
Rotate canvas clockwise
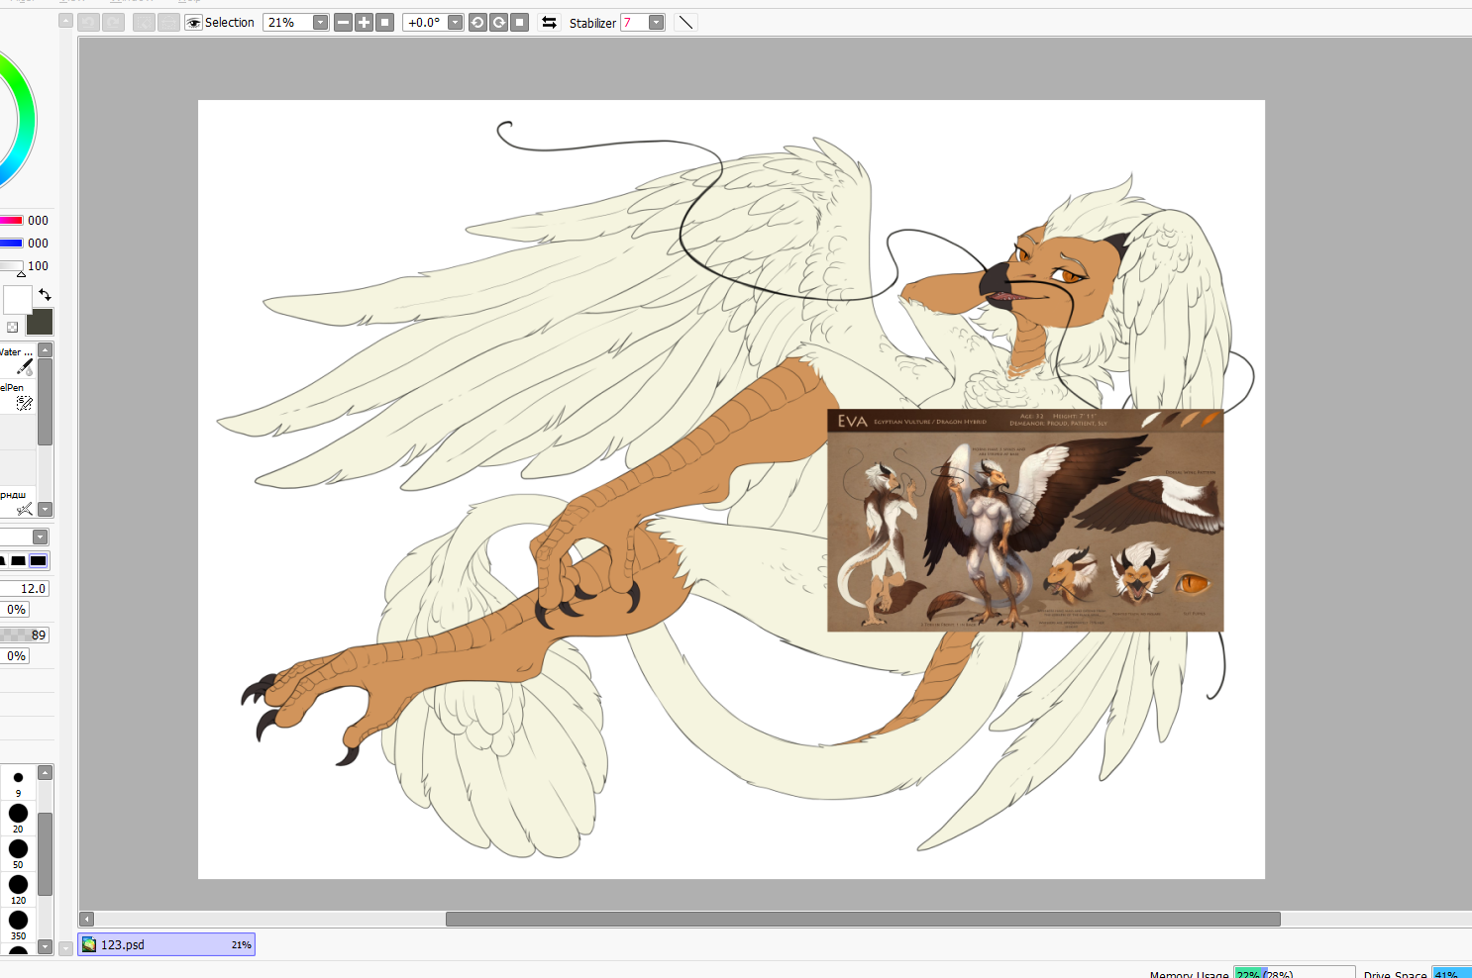(498, 23)
